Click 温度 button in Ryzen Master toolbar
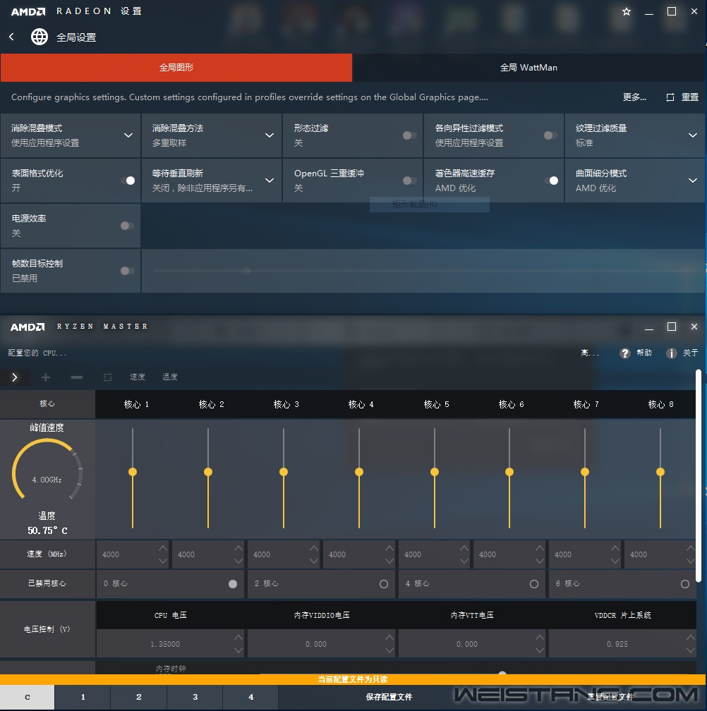The width and height of the screenshot is (707, 711). point(170,377)
